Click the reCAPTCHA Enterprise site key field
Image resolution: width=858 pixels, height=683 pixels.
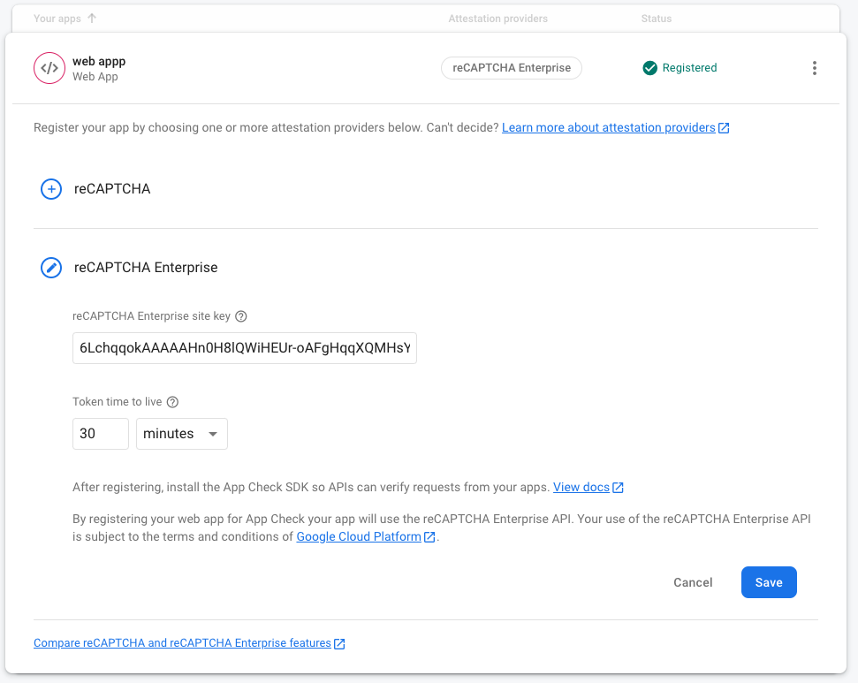pos(244,347)
